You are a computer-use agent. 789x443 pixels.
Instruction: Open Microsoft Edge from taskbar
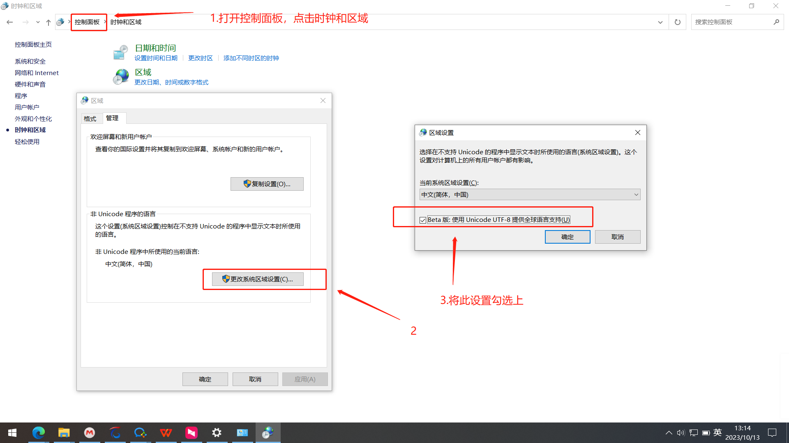point(38,432)
